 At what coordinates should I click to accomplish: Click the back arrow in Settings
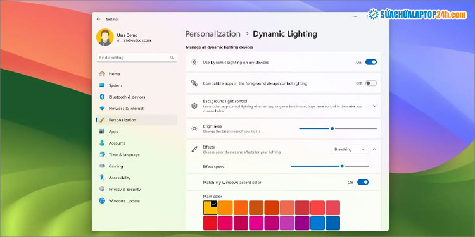(x=98, y=19)
